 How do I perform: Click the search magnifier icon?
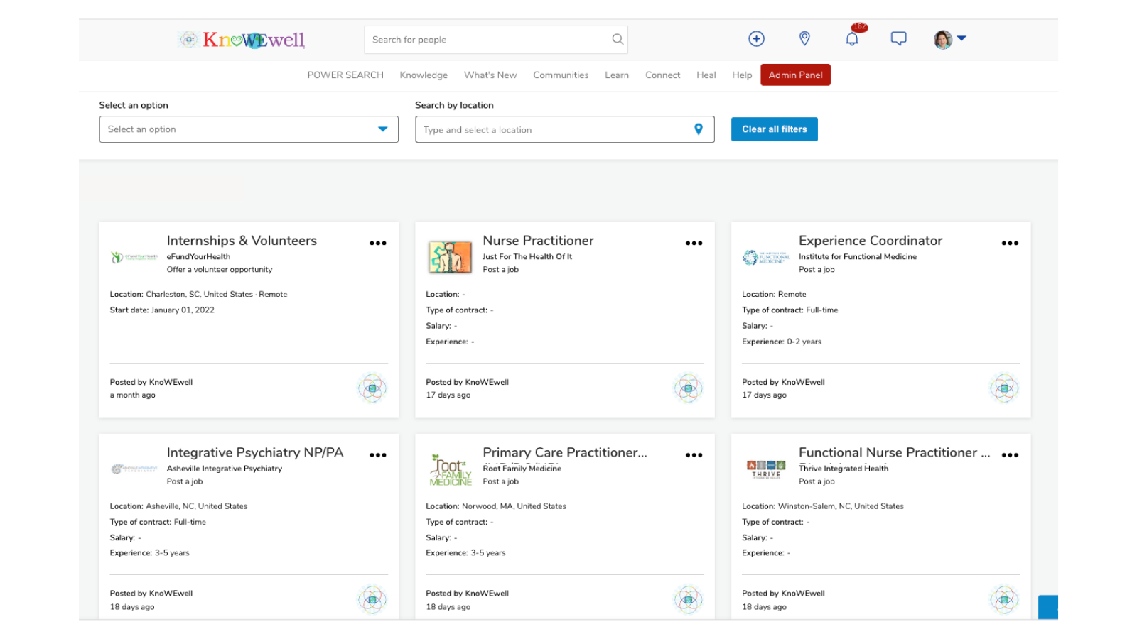(618, 40)
